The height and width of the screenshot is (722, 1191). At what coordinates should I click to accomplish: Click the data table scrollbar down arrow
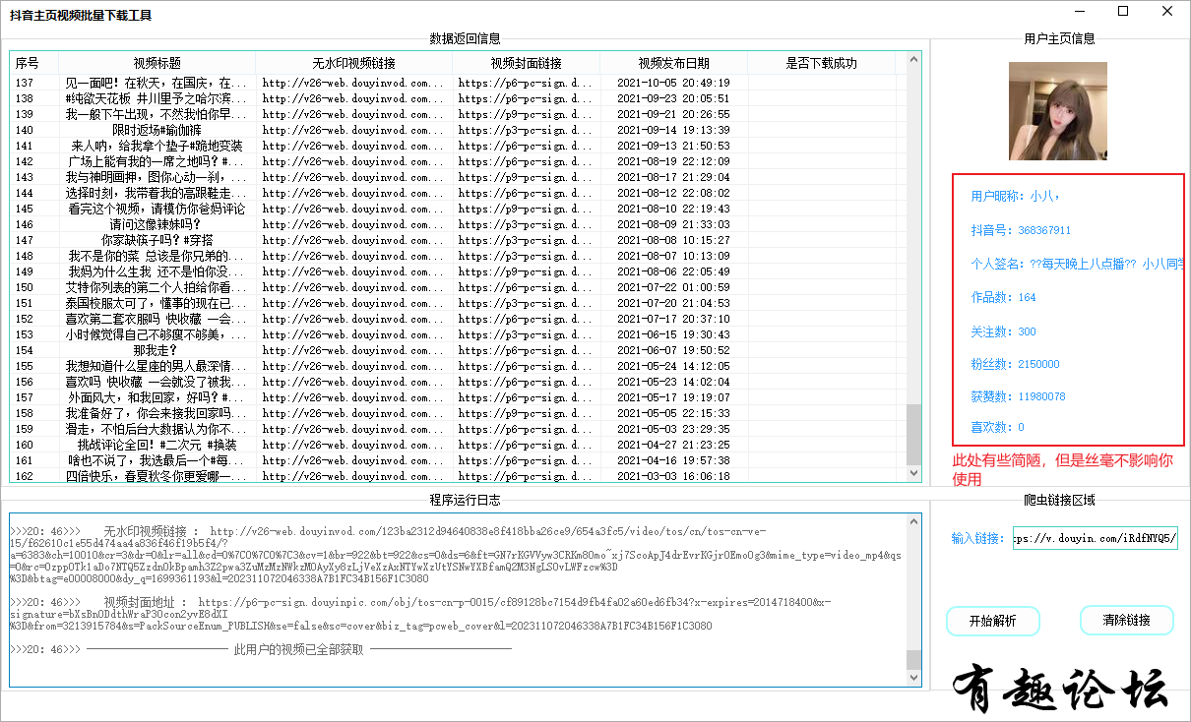(x=913, y=474)
